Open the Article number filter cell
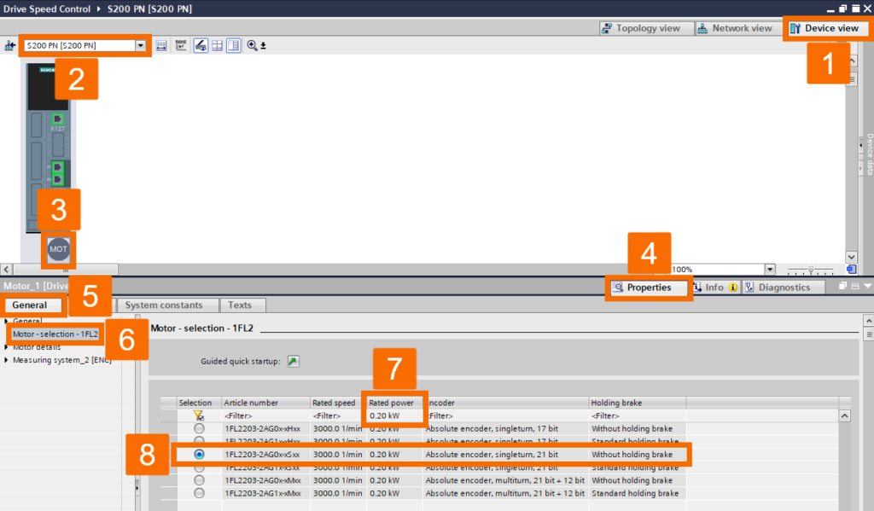This screenshot has height=511, width=874. [x=266, y=415]
